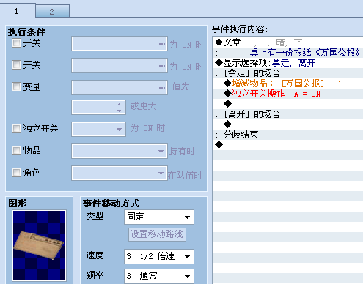363x284 pixels.
Task: Click the newspaper graphic thumbnail
Action: pyautogui.click(x=40, y=246)
